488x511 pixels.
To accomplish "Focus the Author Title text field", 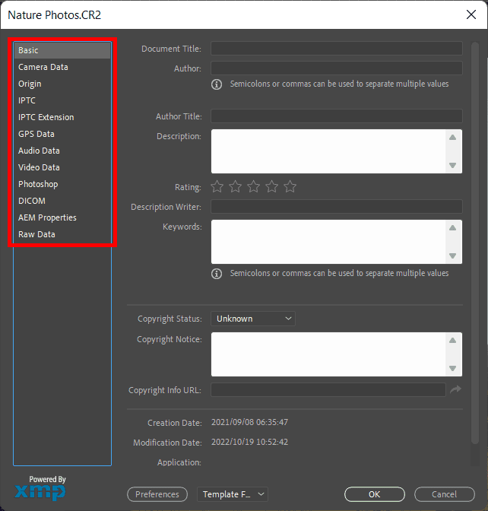I will point(336,116).
